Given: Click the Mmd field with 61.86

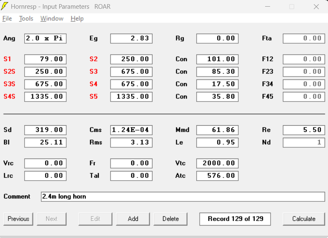Looking at the screenshot, I should pyautogui.click(x=217, y=130).
